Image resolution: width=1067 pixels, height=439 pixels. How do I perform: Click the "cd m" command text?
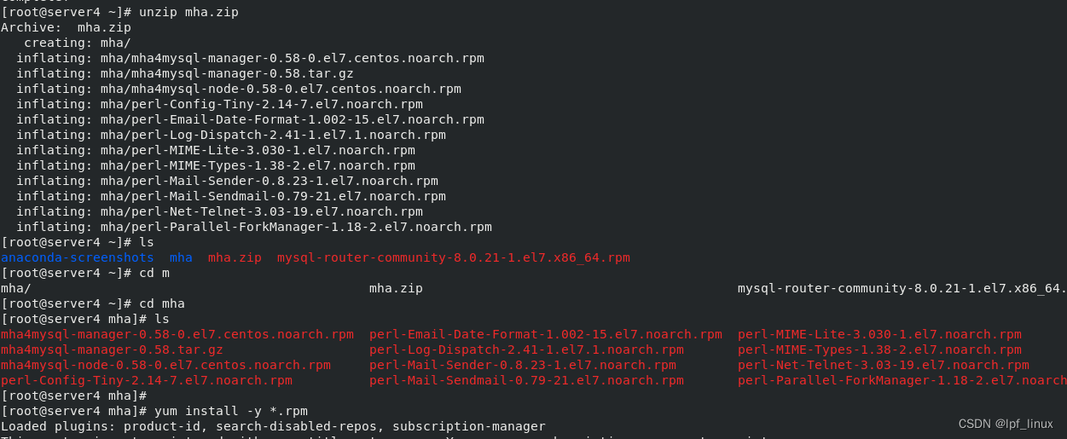[x=154, y=273]
